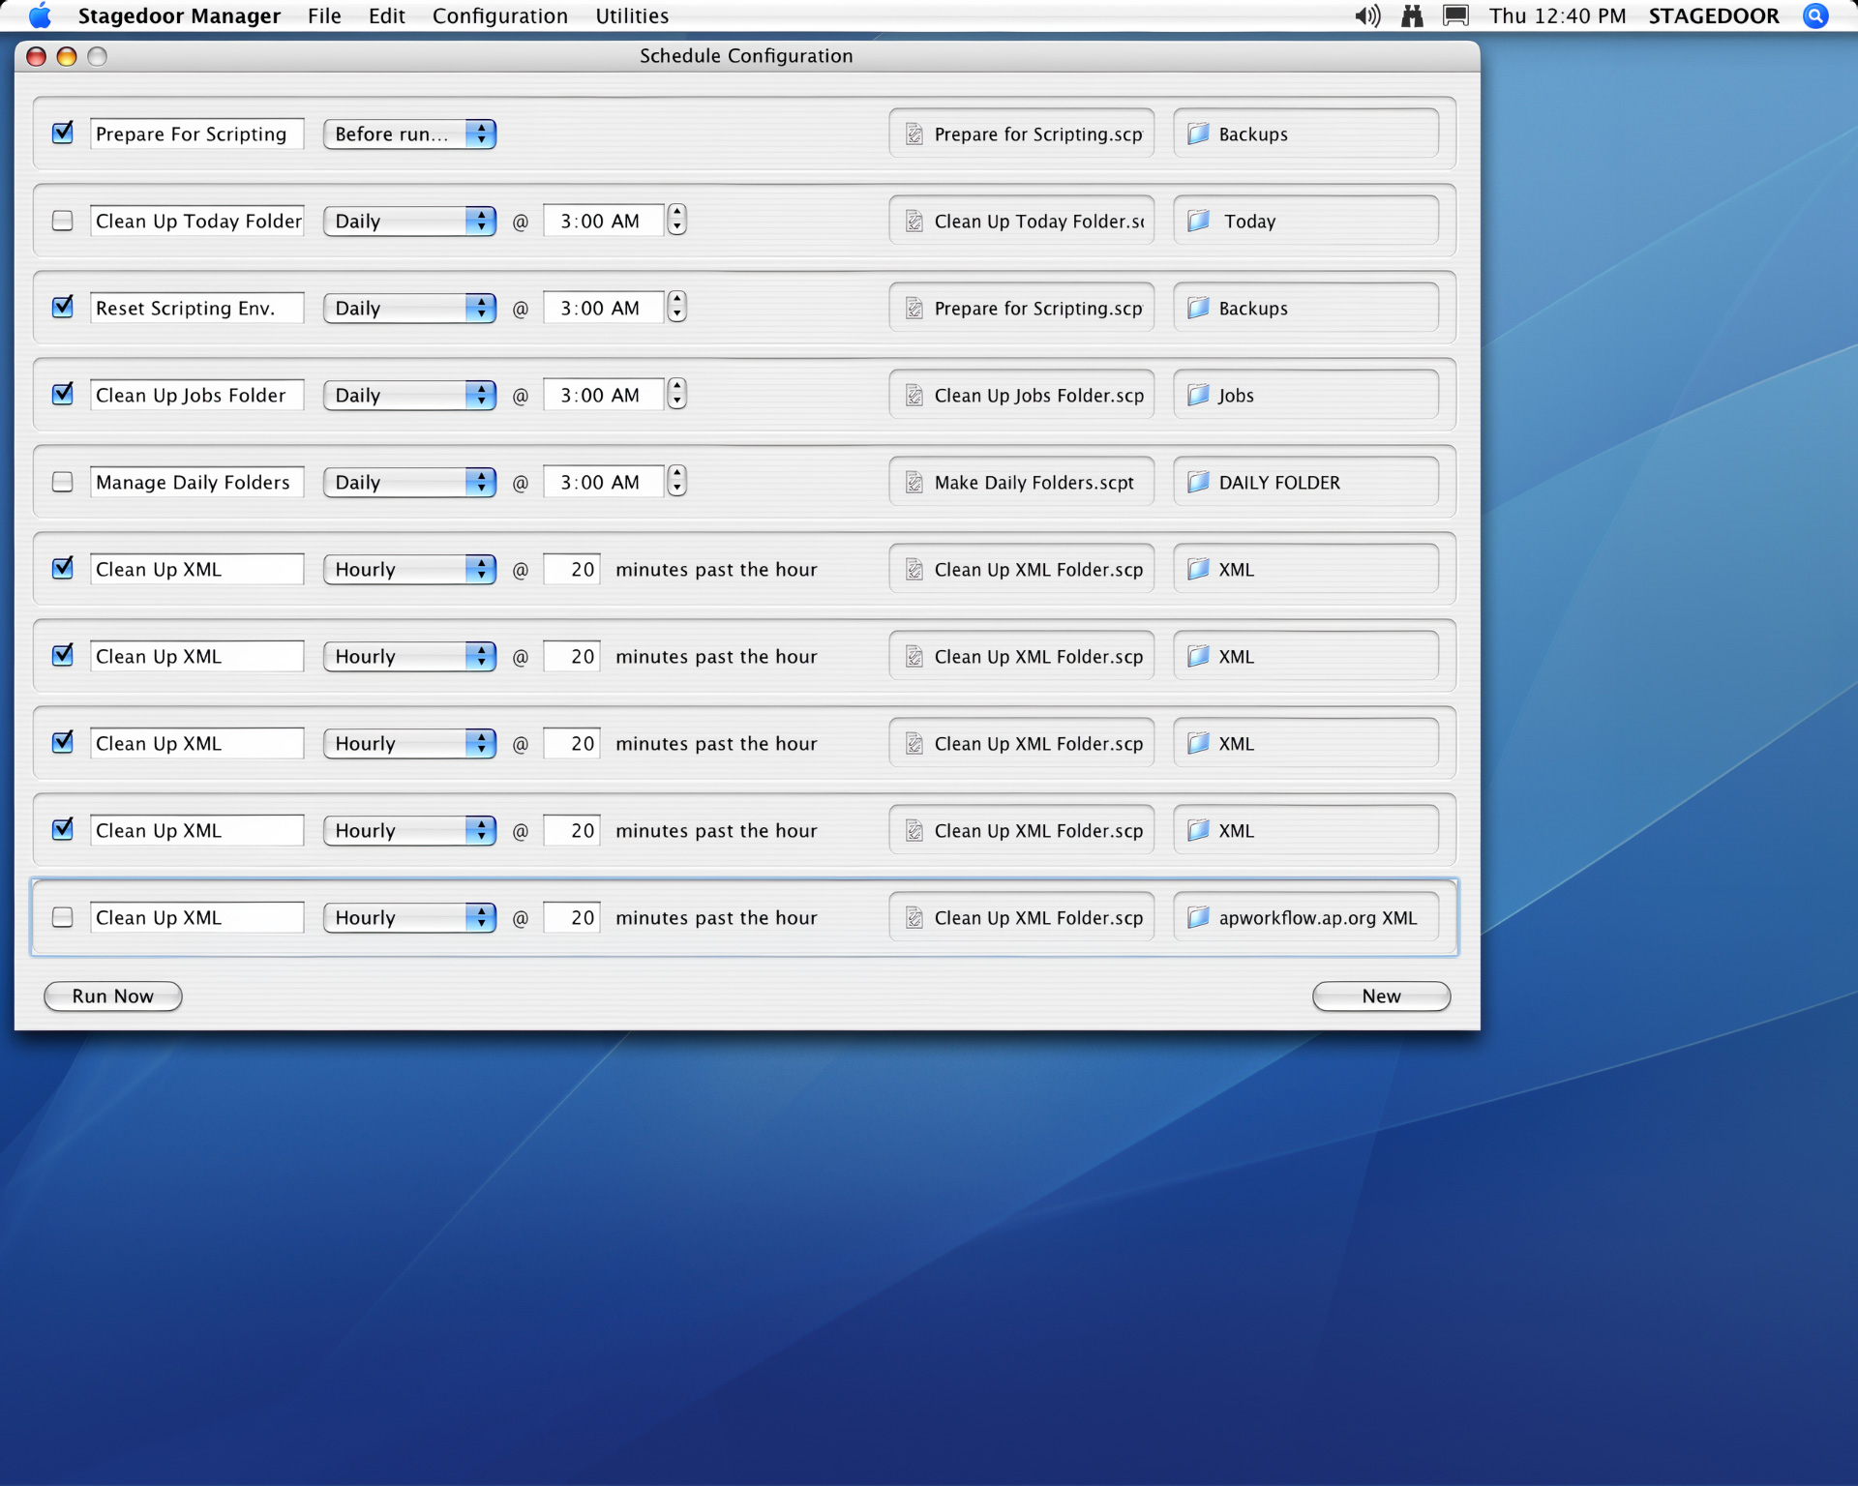Click the Run Now button

(x=113, y=996)
